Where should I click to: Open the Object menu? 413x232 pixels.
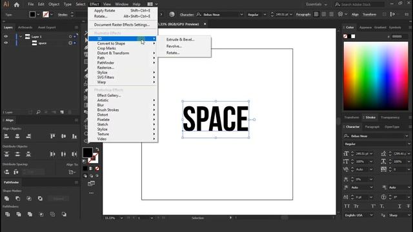pyautogui.click(x=54, y=5)
